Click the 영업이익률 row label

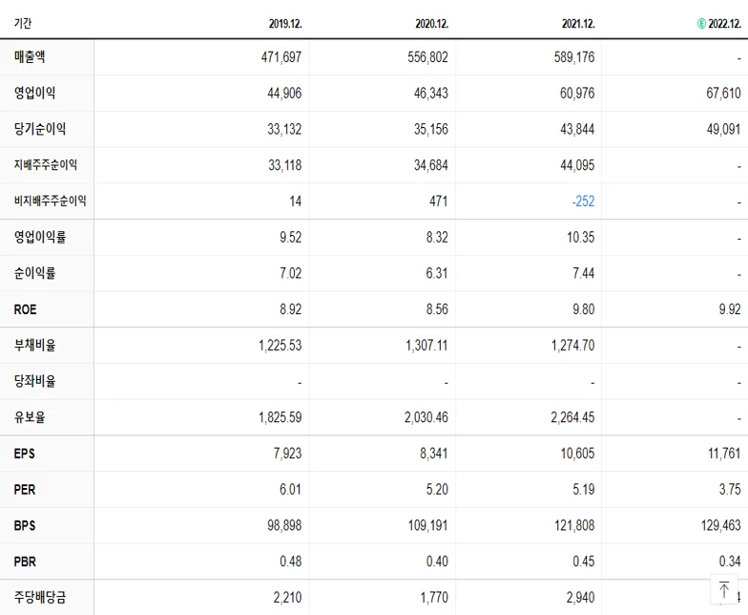click(40, 237)
